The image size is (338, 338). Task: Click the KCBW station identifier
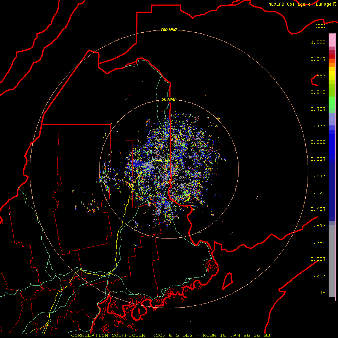tap(209, 335)
